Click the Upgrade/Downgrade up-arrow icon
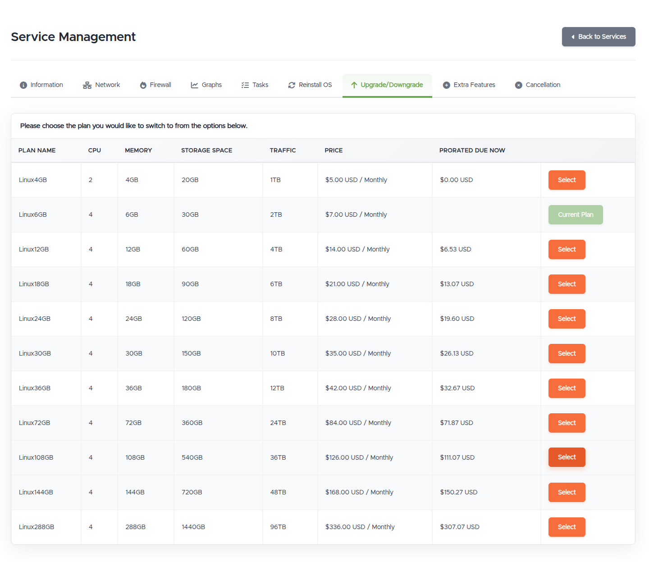 point(354,85)
